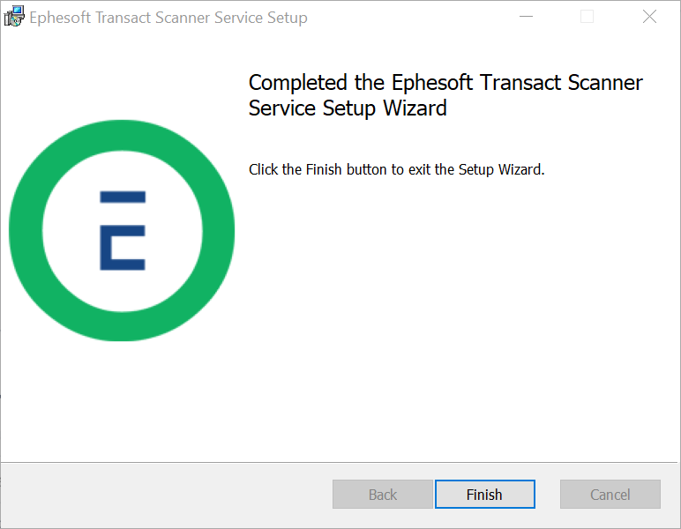Click the installer icon in the title bar
Viewport: 681px width, 529px height.
tap(14, 16)
